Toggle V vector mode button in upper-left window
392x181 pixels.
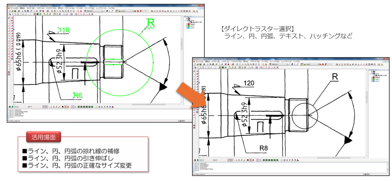coord(47,107)
